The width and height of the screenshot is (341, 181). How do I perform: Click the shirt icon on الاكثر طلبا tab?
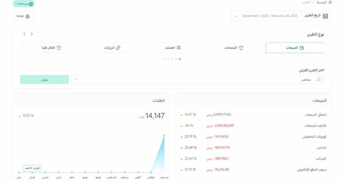(x=59, y=48)
